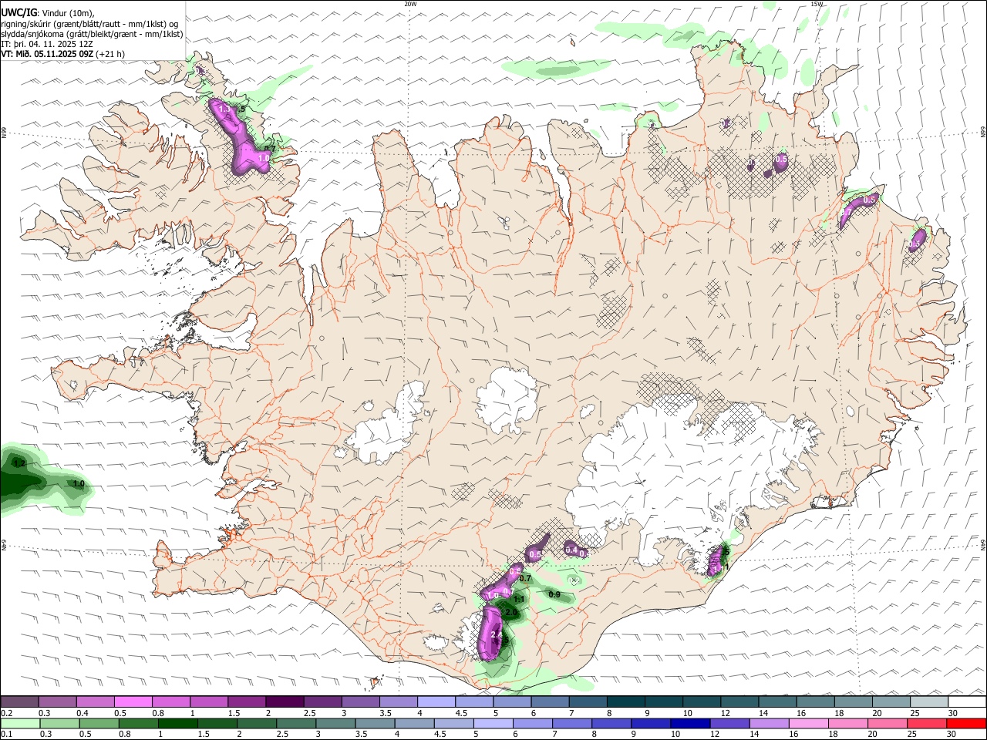987x740 pixels.
Task: Click the light grey 25–30 top-row legend swatch
Action: (x=929, y=701)
